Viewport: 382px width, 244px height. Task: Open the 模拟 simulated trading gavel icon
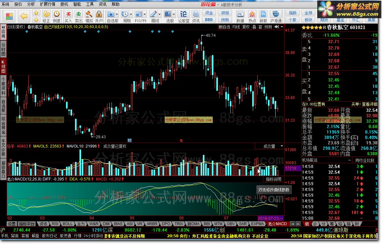(89, 16)
